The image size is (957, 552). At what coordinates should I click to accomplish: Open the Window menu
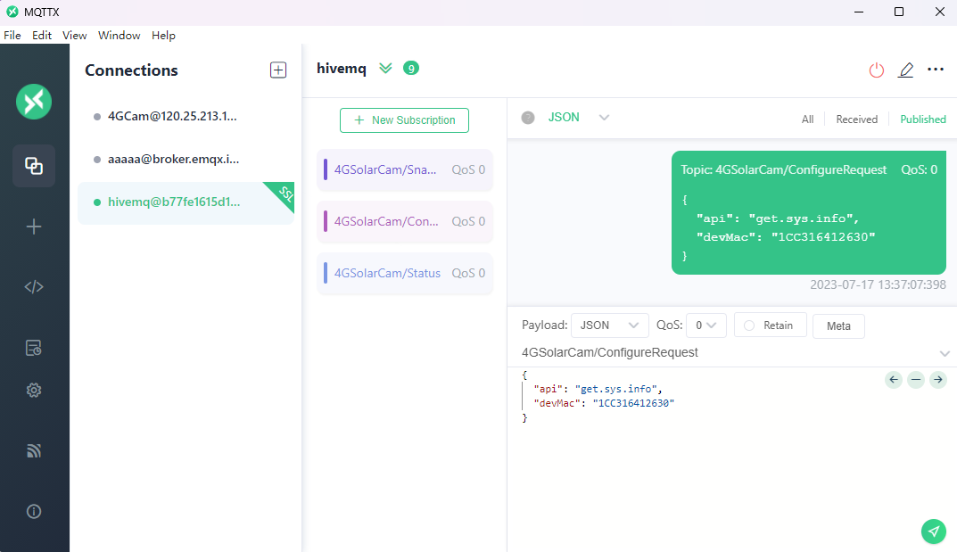pyautogui.click(x=119, y=36)
